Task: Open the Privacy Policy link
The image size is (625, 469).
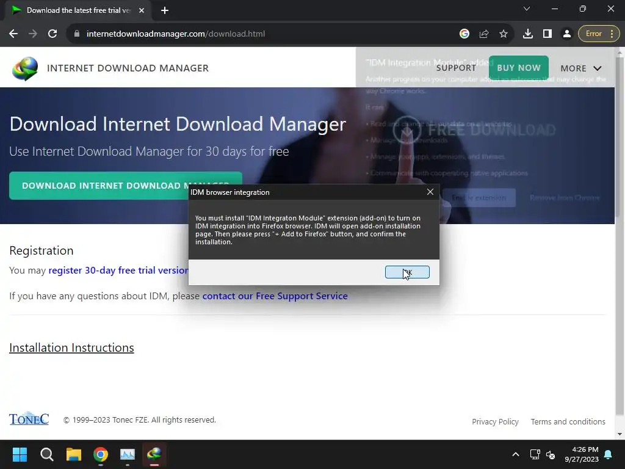Action: pyautogui.click(x=495, y=421)
